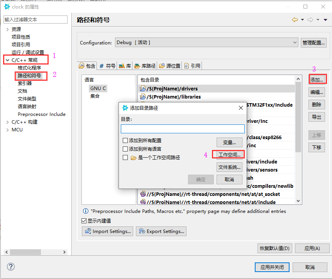Image resolution: width=332 pixels, height=279 pixels.
Task: Check 是一个工作空间路径 checkbox
Action: coord(125,158)
